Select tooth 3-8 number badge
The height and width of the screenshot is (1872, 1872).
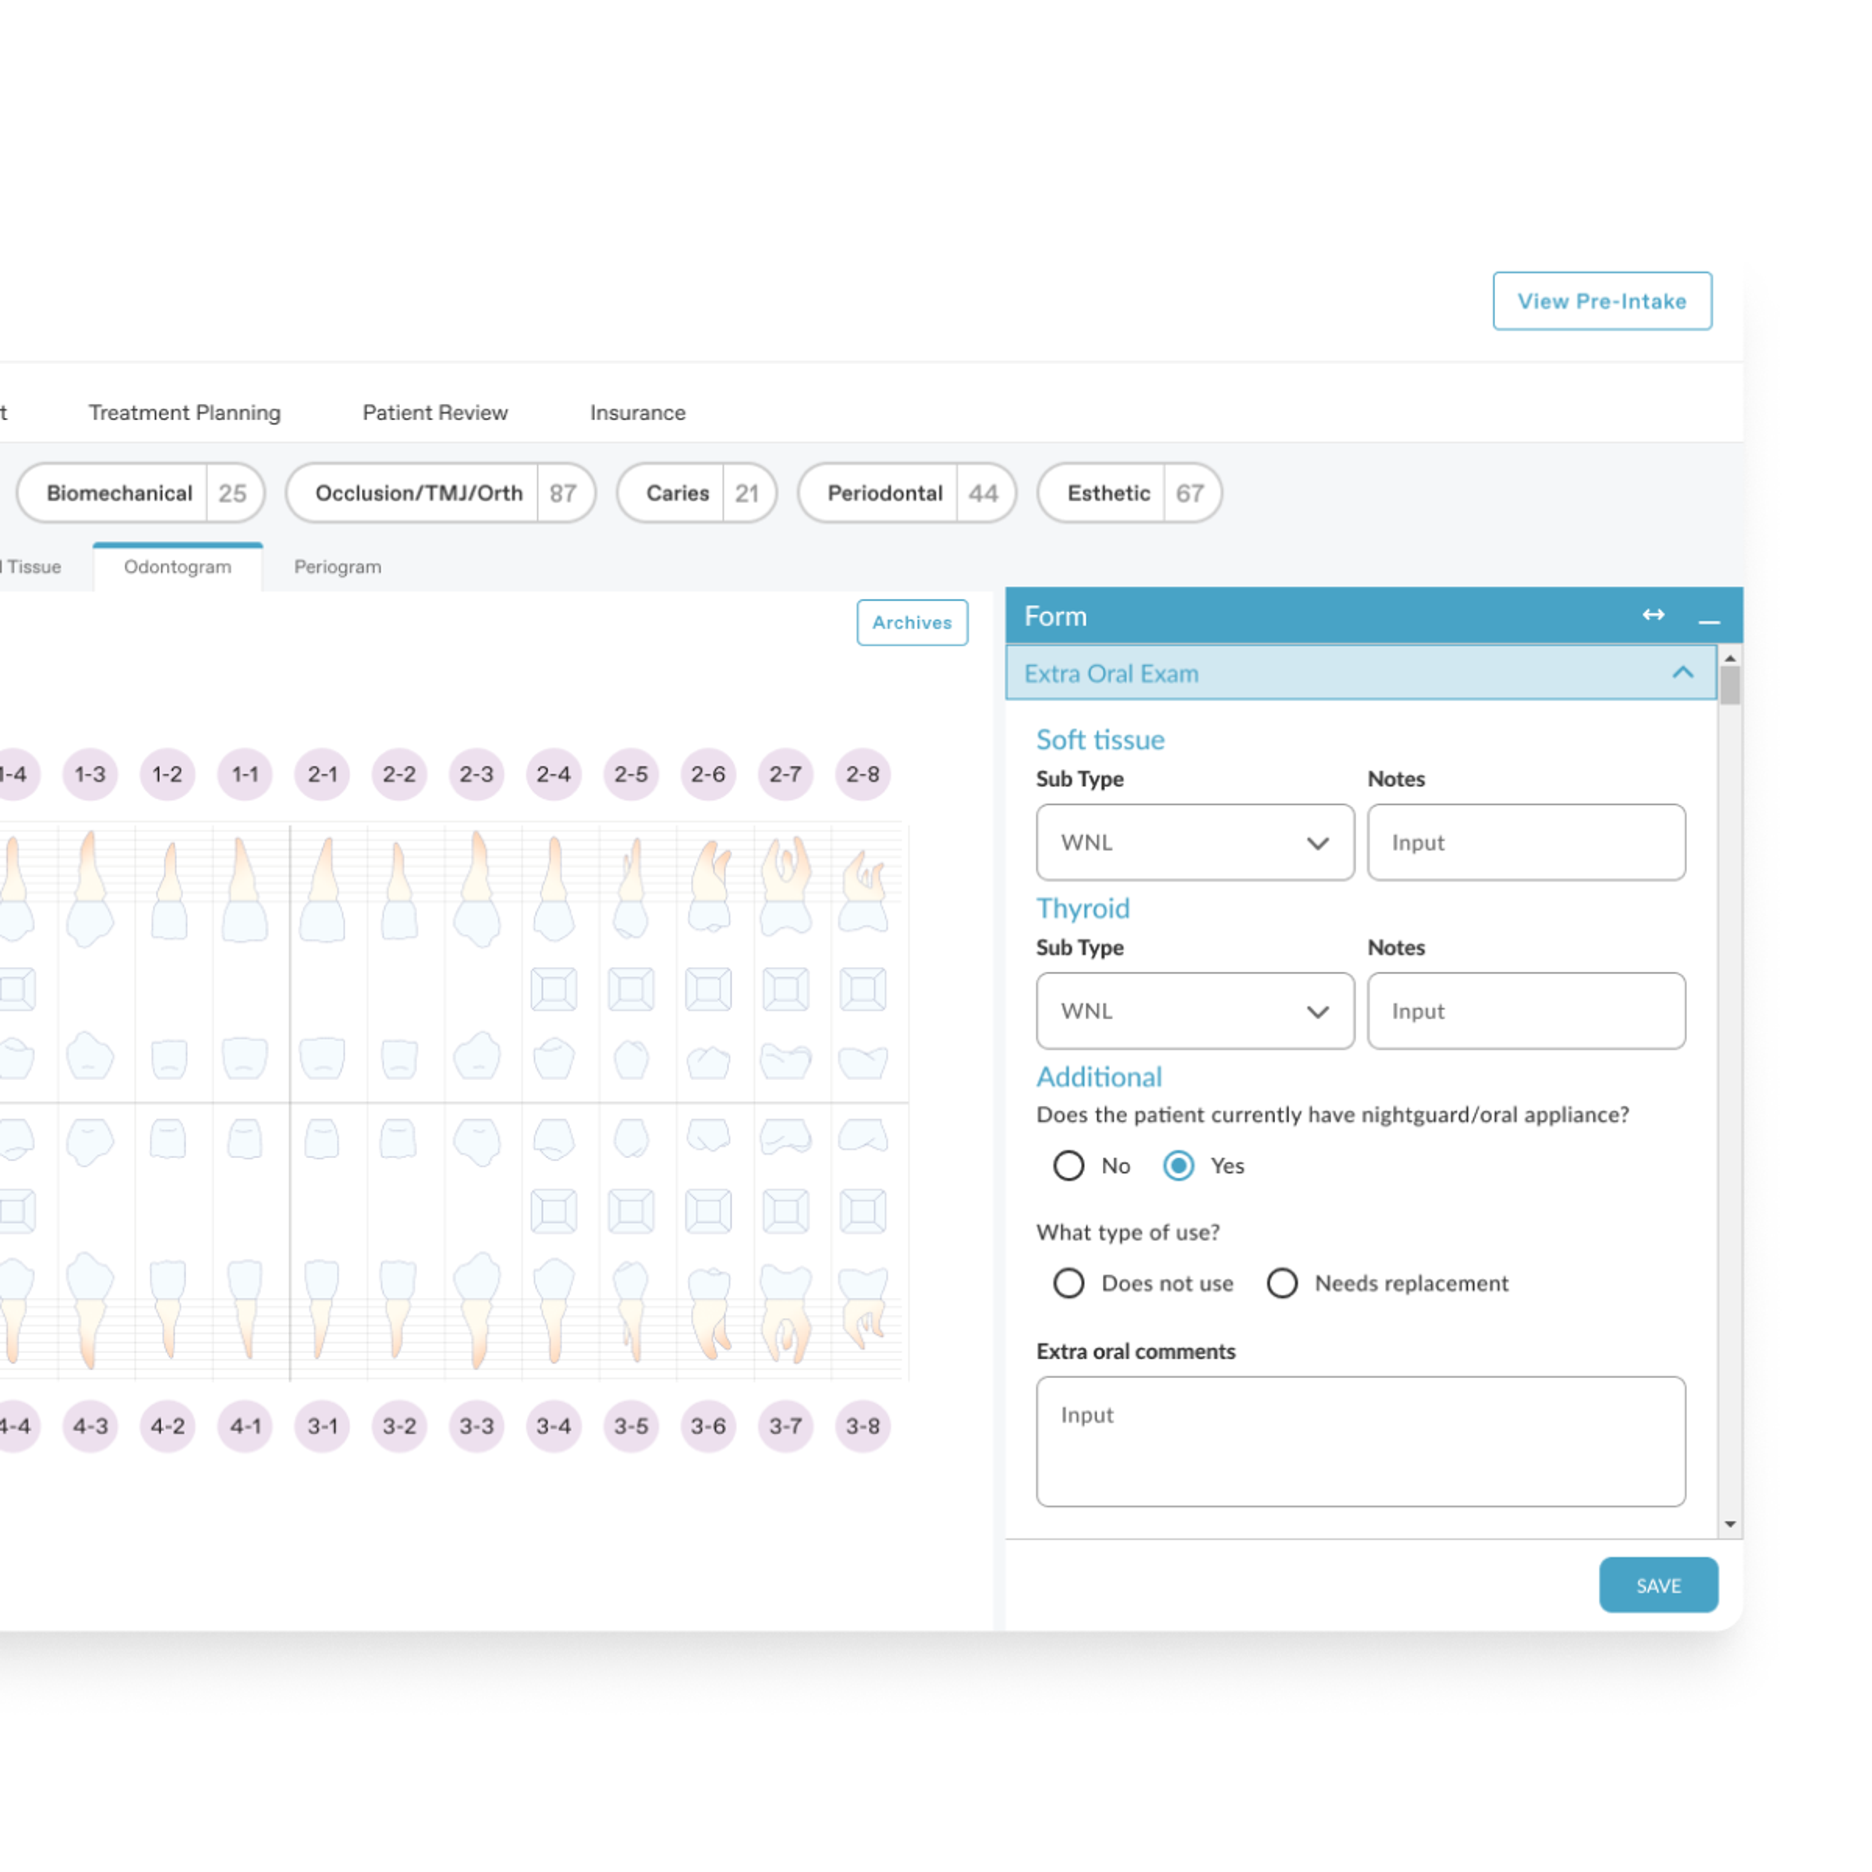click(862, 1426)
